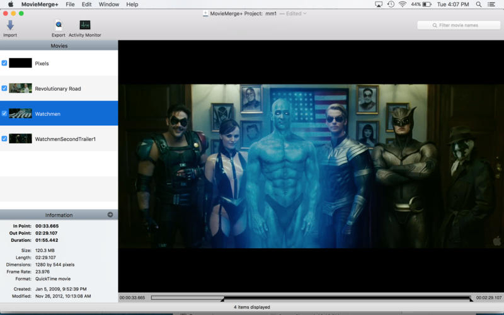The image size is (504, 315).
Task: Uncheck the Pixels movie checkbox
Action: click(4, 63)
